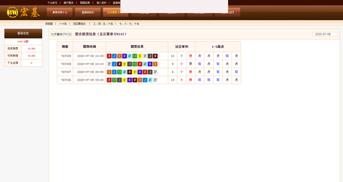Click the 七、八、九、十名 link
343x182 pixels.
tap(129, 24)
